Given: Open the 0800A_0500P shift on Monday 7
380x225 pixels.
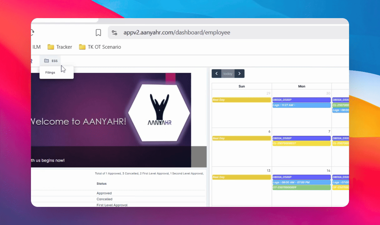Looking at the screenshot, I should point(302,138).
